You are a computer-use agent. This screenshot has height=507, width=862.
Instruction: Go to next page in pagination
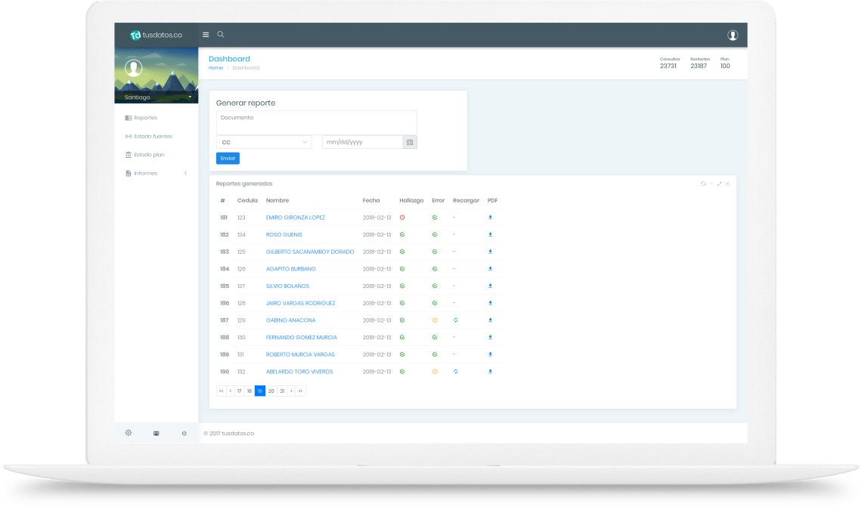click(x=291, y=391)
